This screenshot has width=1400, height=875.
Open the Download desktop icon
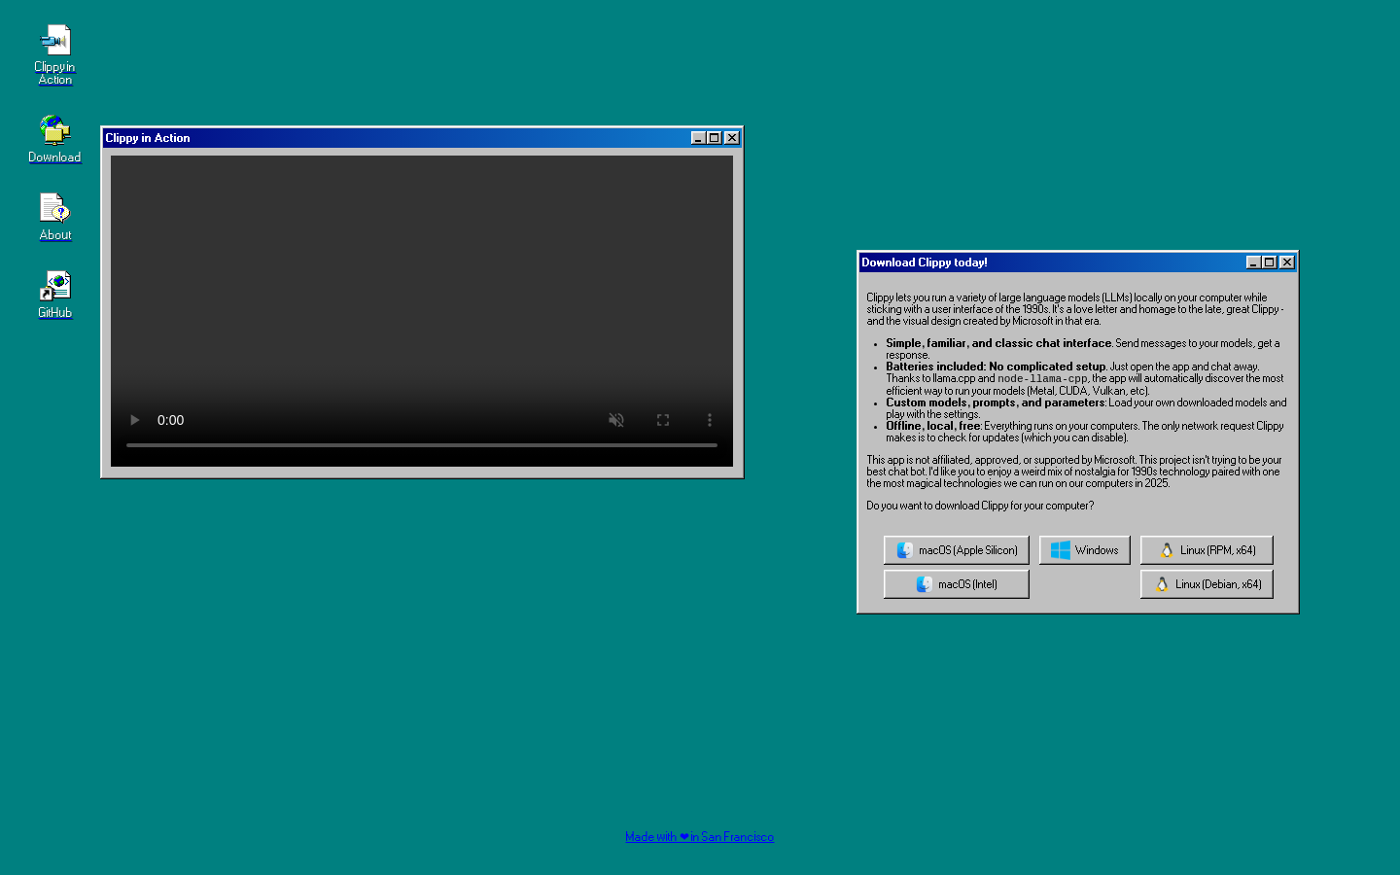54,139
